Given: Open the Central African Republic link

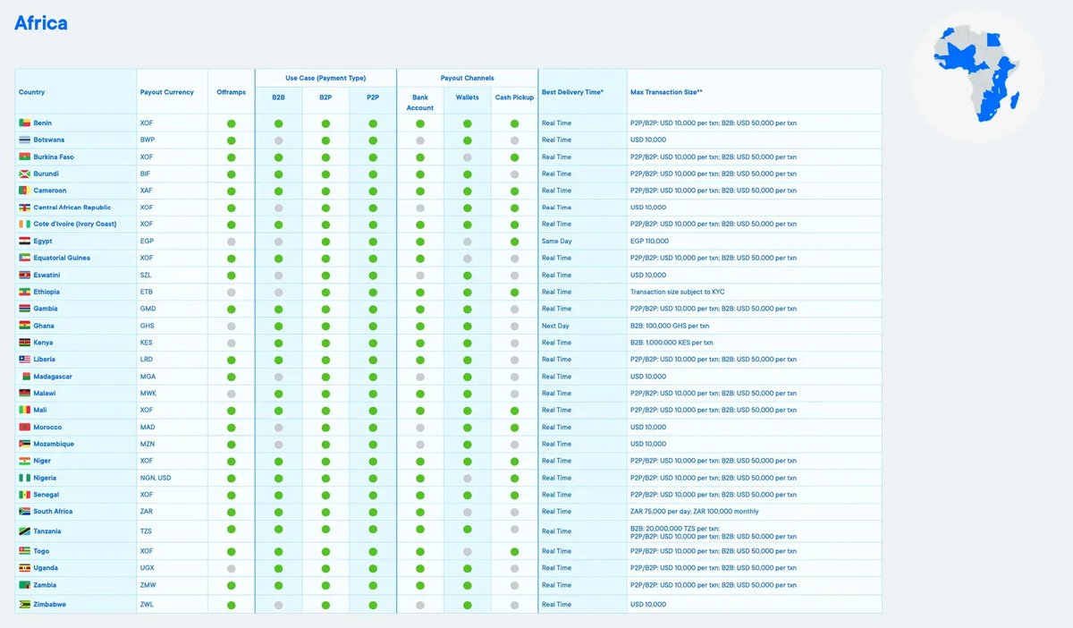Looking at the screenshot, I should point(72,208).
